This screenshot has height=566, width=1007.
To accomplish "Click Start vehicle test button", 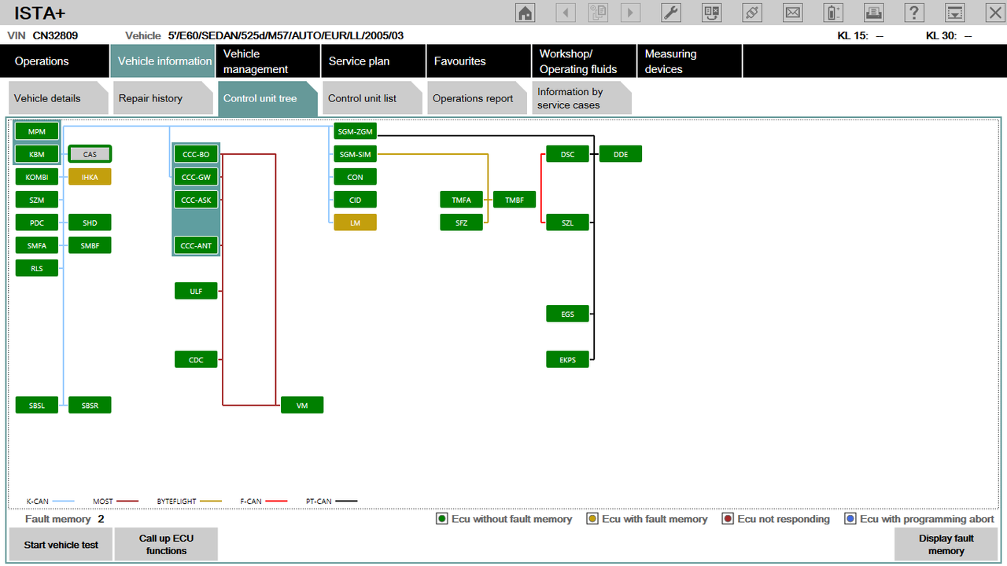I will click(x=61, y=544).
